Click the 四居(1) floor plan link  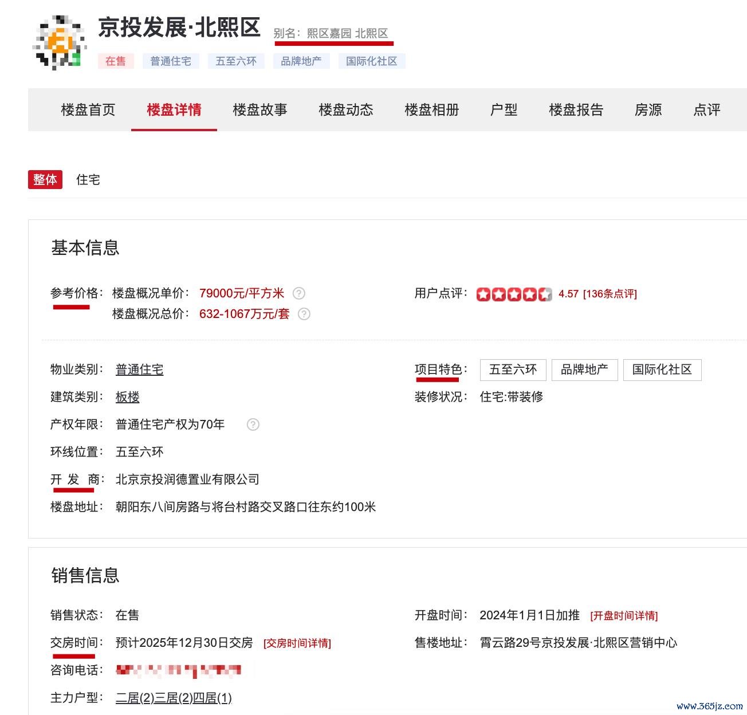pos(213,698)
